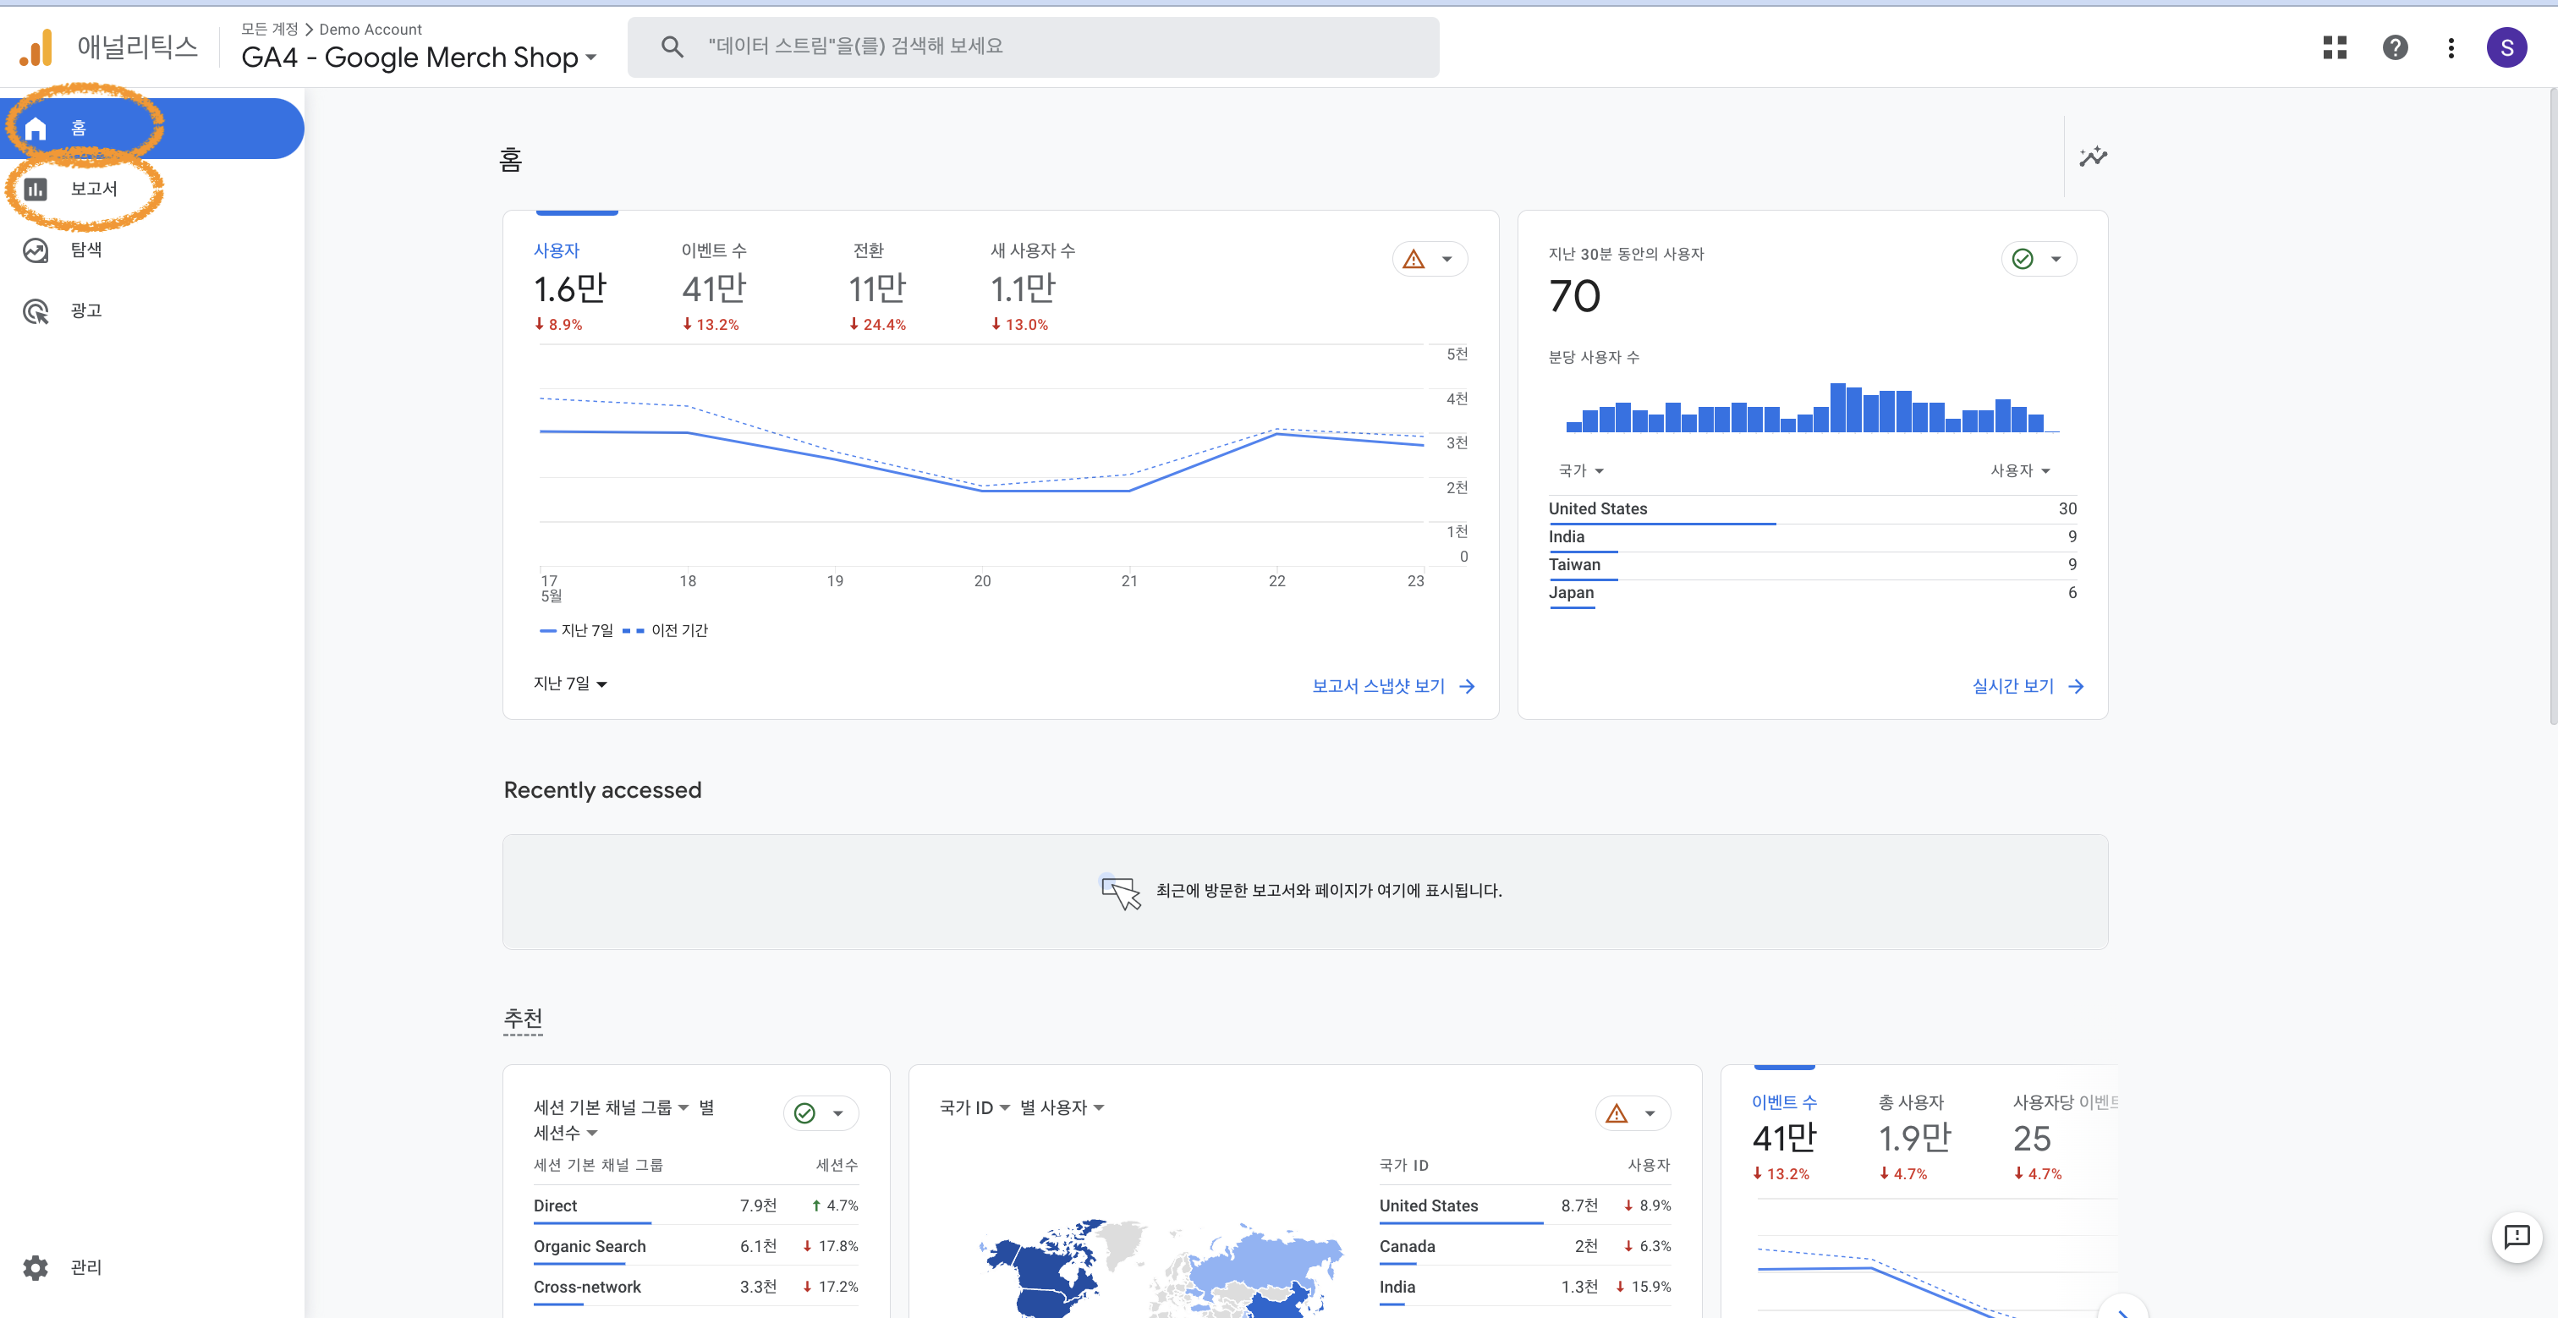The image size is (2558, 1318).
Task: Open the feedback icon at bottom right
Action: (x=2516, y=1237)
